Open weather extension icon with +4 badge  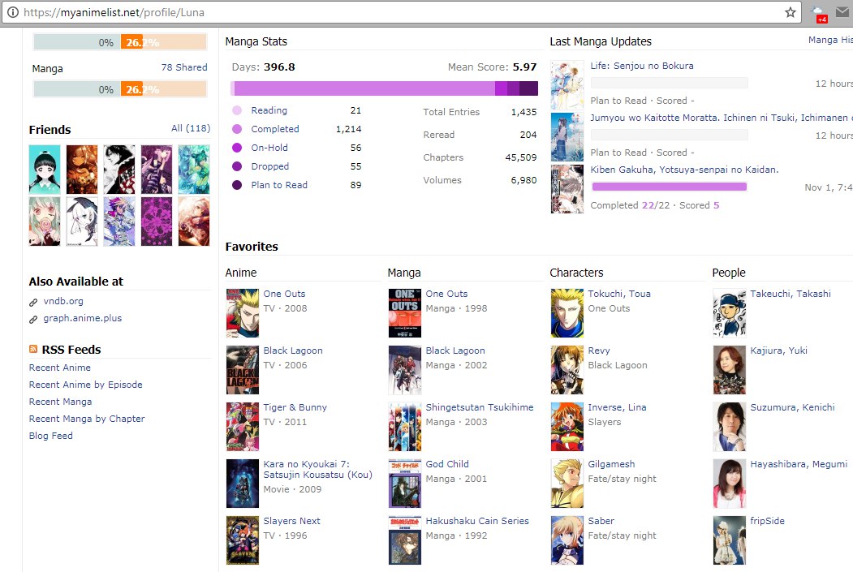pyautogui.click(x=818, y=14)
